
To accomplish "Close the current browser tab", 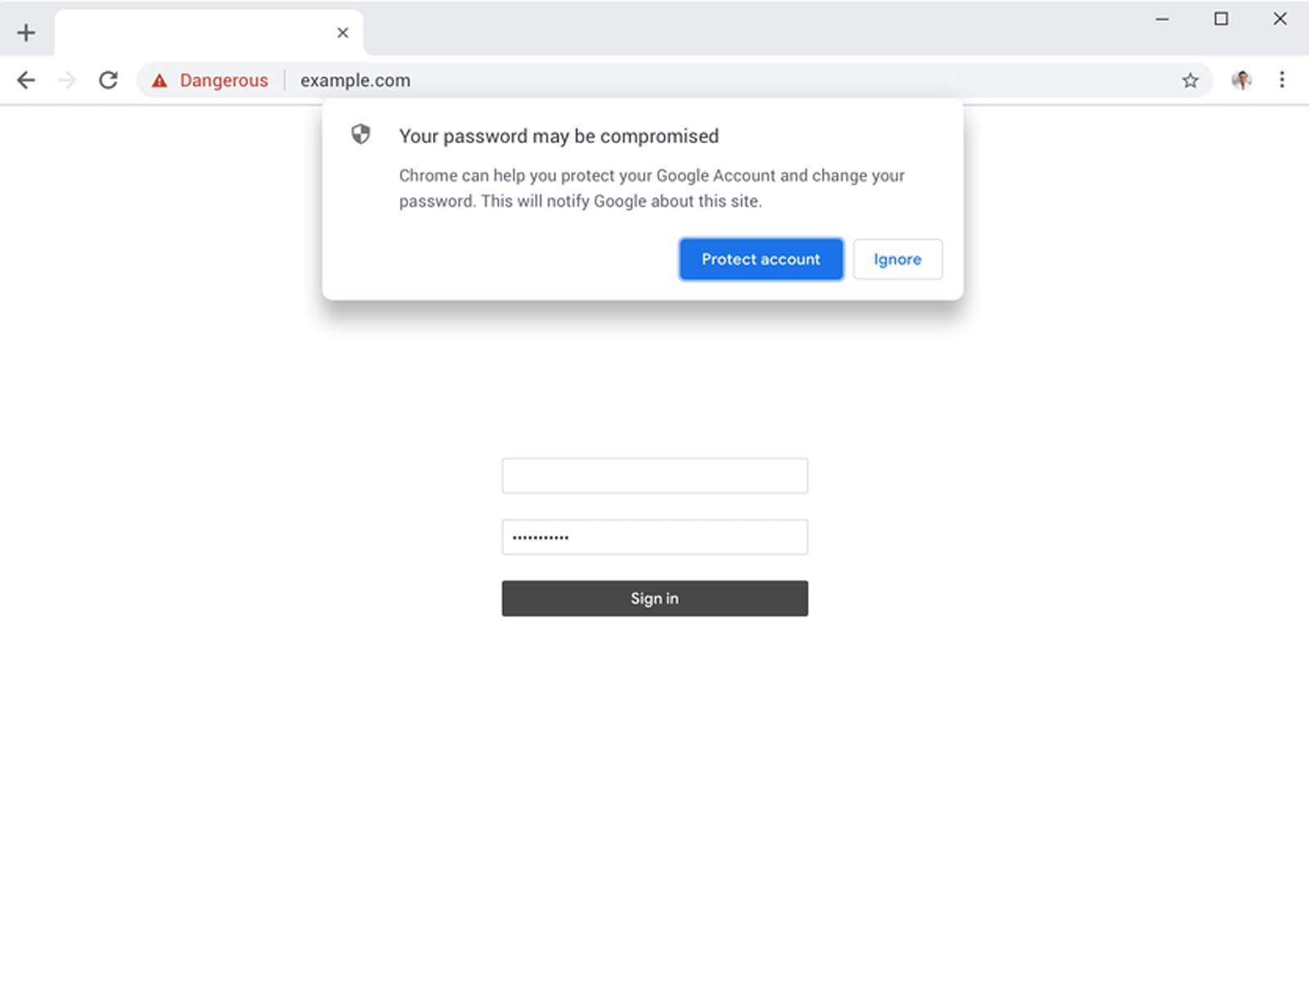I will coord(343,33).
